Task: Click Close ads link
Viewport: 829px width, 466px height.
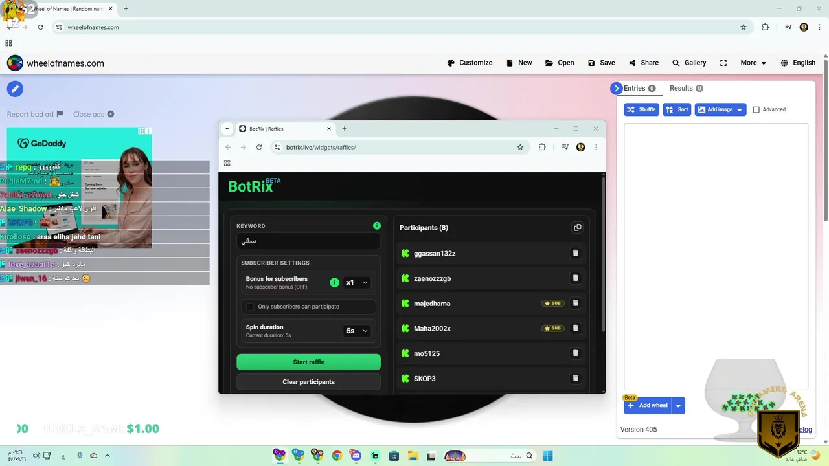Action: [x=93, y=114]
